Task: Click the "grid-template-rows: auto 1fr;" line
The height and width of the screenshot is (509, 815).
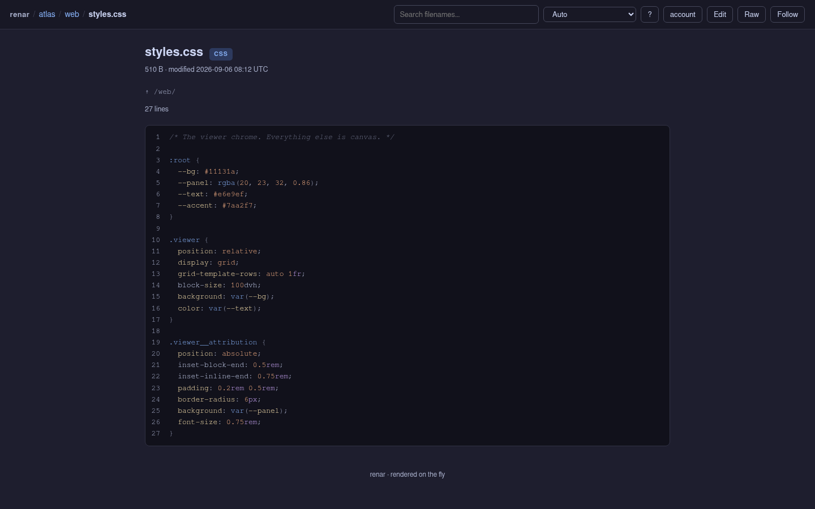Action: click(x=241, y=274)
